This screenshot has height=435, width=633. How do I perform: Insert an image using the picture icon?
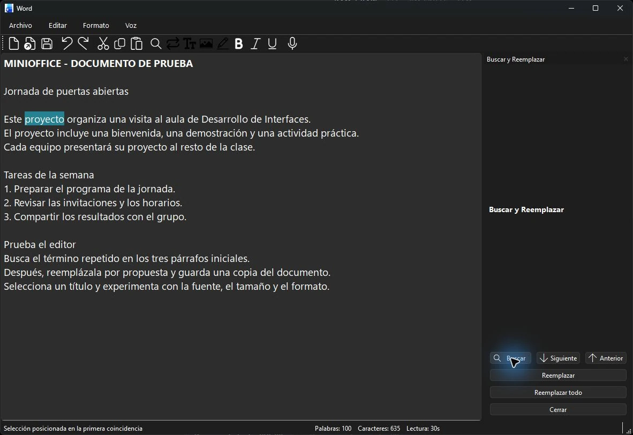tap(206, 43)
